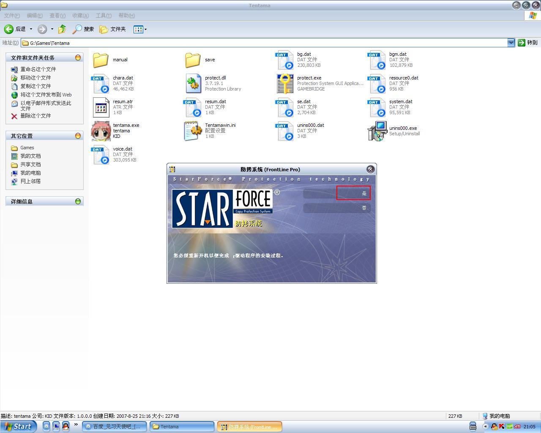Click 复制这个文件 task link
Screen dimensions: 541x433
pyautogui.click(x=36, y=86)
